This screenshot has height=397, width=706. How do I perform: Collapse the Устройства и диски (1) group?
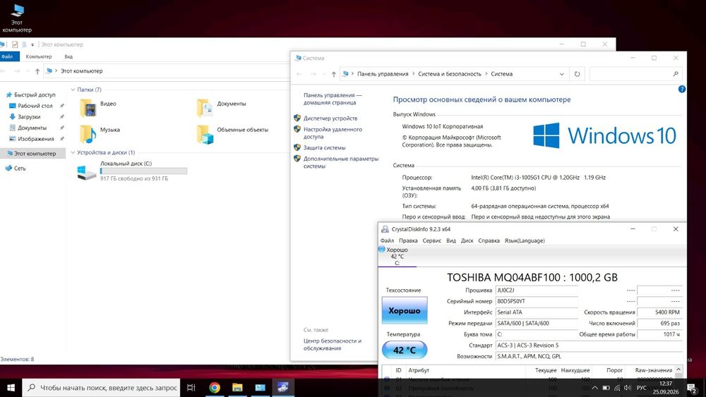(x=73, y=152)
